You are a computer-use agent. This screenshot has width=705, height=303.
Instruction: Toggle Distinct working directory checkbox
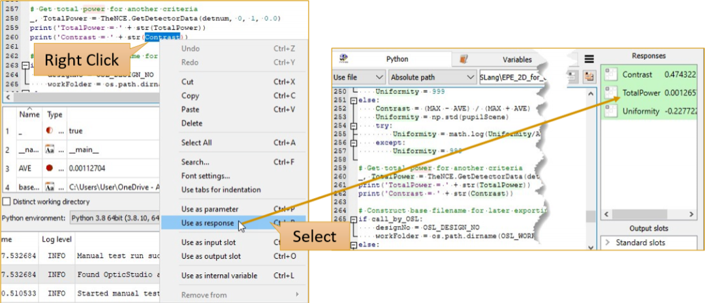(7, 202)
